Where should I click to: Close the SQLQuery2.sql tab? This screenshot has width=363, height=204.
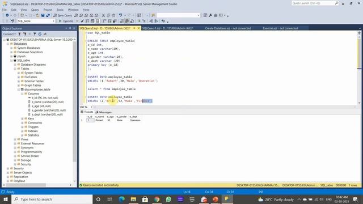click(x=138, y=28)
